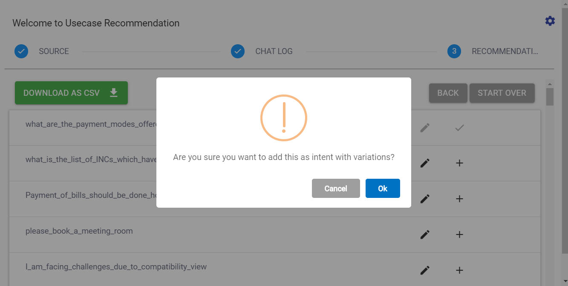Edit the what_is_the_list_of_INCs row
The width and height of the screenshot is (568, 286).
425,163
